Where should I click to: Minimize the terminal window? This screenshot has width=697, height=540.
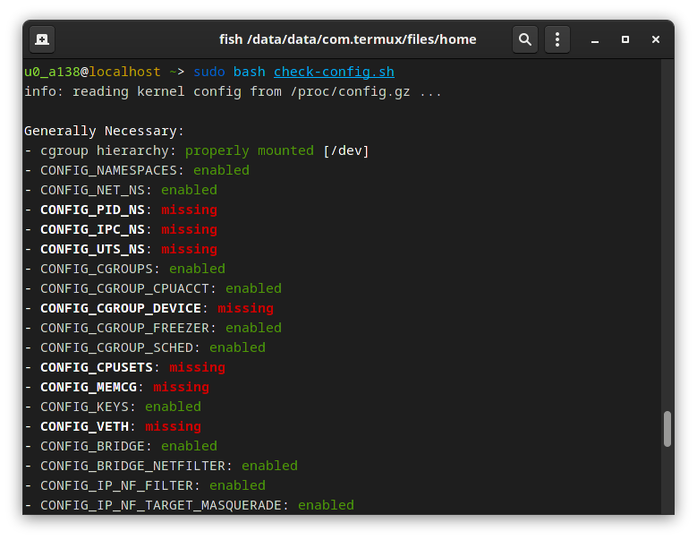coord(595,39)
